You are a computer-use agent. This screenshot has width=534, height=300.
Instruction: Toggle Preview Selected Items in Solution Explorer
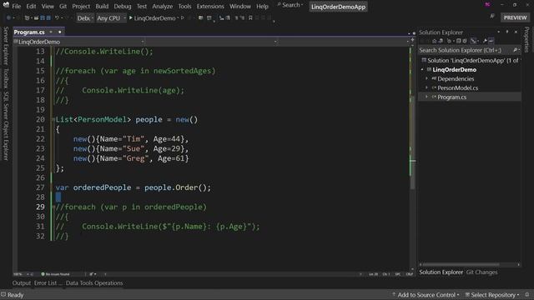[491, 41]
